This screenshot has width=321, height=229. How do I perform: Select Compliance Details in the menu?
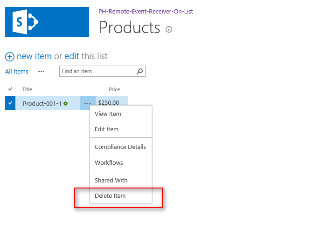click(120, 147)
